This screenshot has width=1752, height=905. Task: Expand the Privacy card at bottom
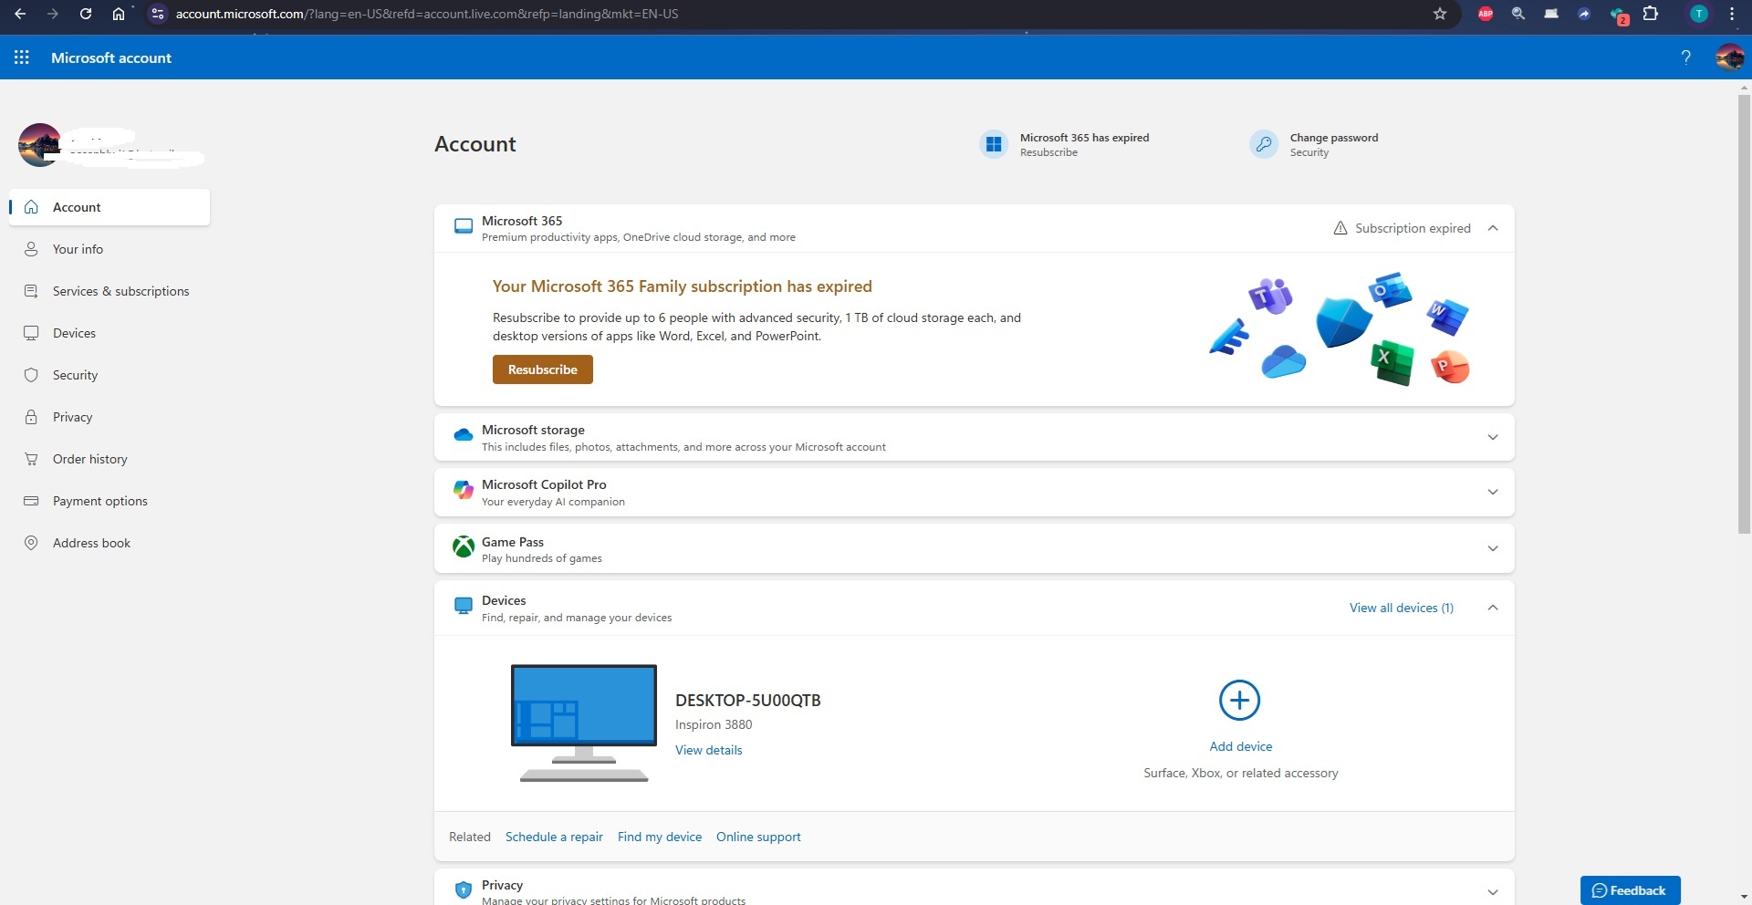(1493, 892)
